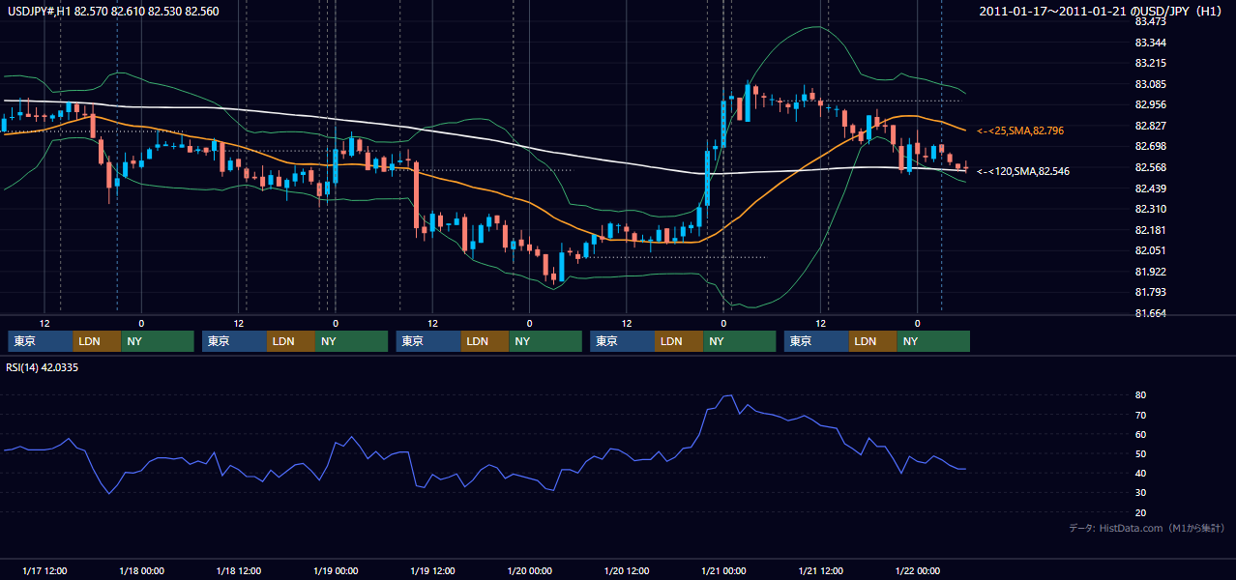Click the RSI scale level 80

click(x=1141, y=395)
